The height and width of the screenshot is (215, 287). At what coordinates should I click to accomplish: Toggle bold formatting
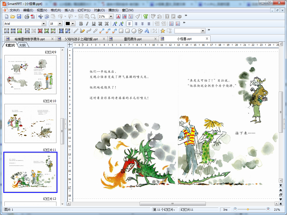tap(81, 24)
